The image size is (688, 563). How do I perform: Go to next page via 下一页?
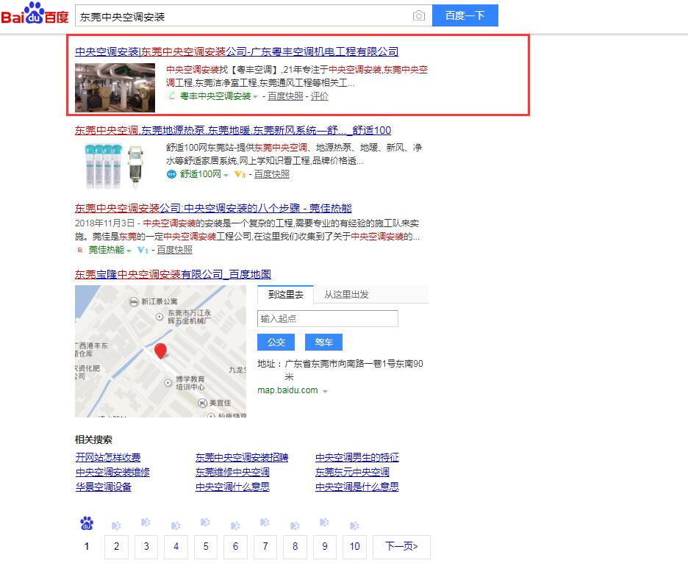pyautogui.click(x=401, y=546)
